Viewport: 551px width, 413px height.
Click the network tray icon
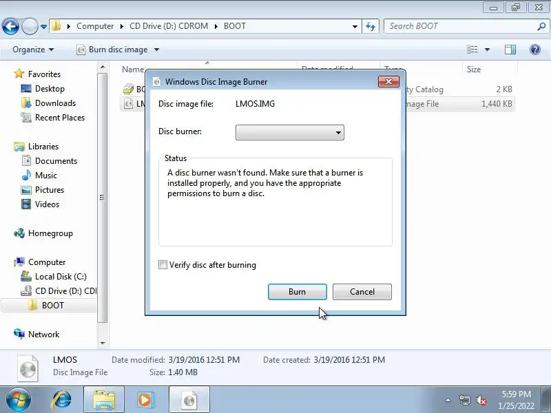pyautogui.click(x=464, y=400)
